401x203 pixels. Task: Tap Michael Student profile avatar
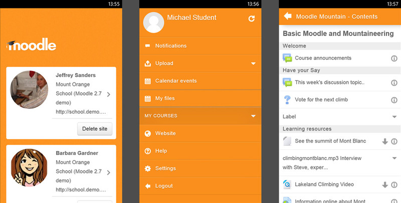point(153,22)
